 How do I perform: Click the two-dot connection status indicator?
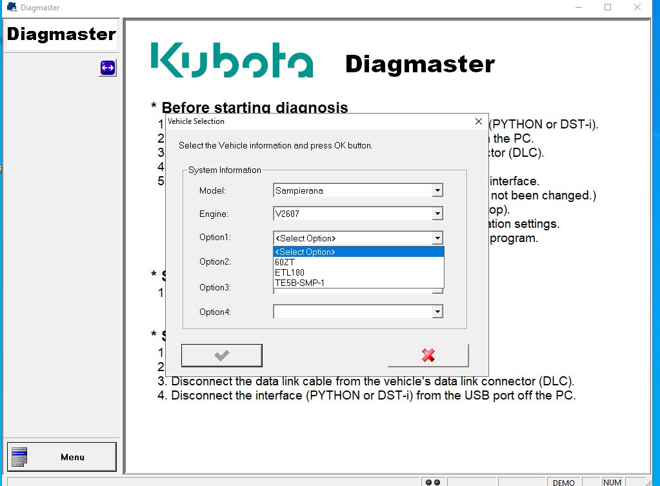[433, 482]
